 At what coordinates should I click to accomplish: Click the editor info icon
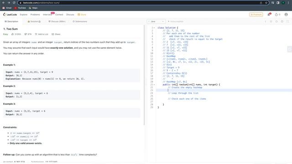[266, 21]
